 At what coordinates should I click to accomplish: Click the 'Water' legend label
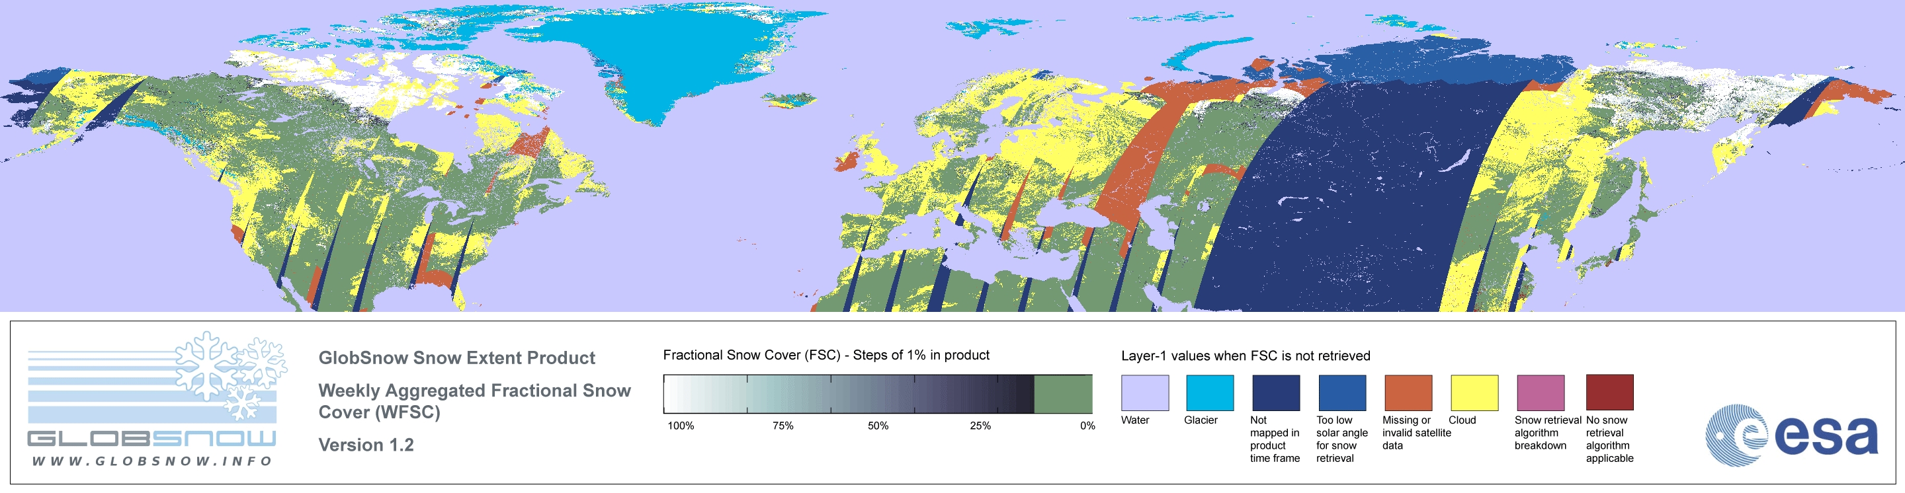tap(1135, 420)
